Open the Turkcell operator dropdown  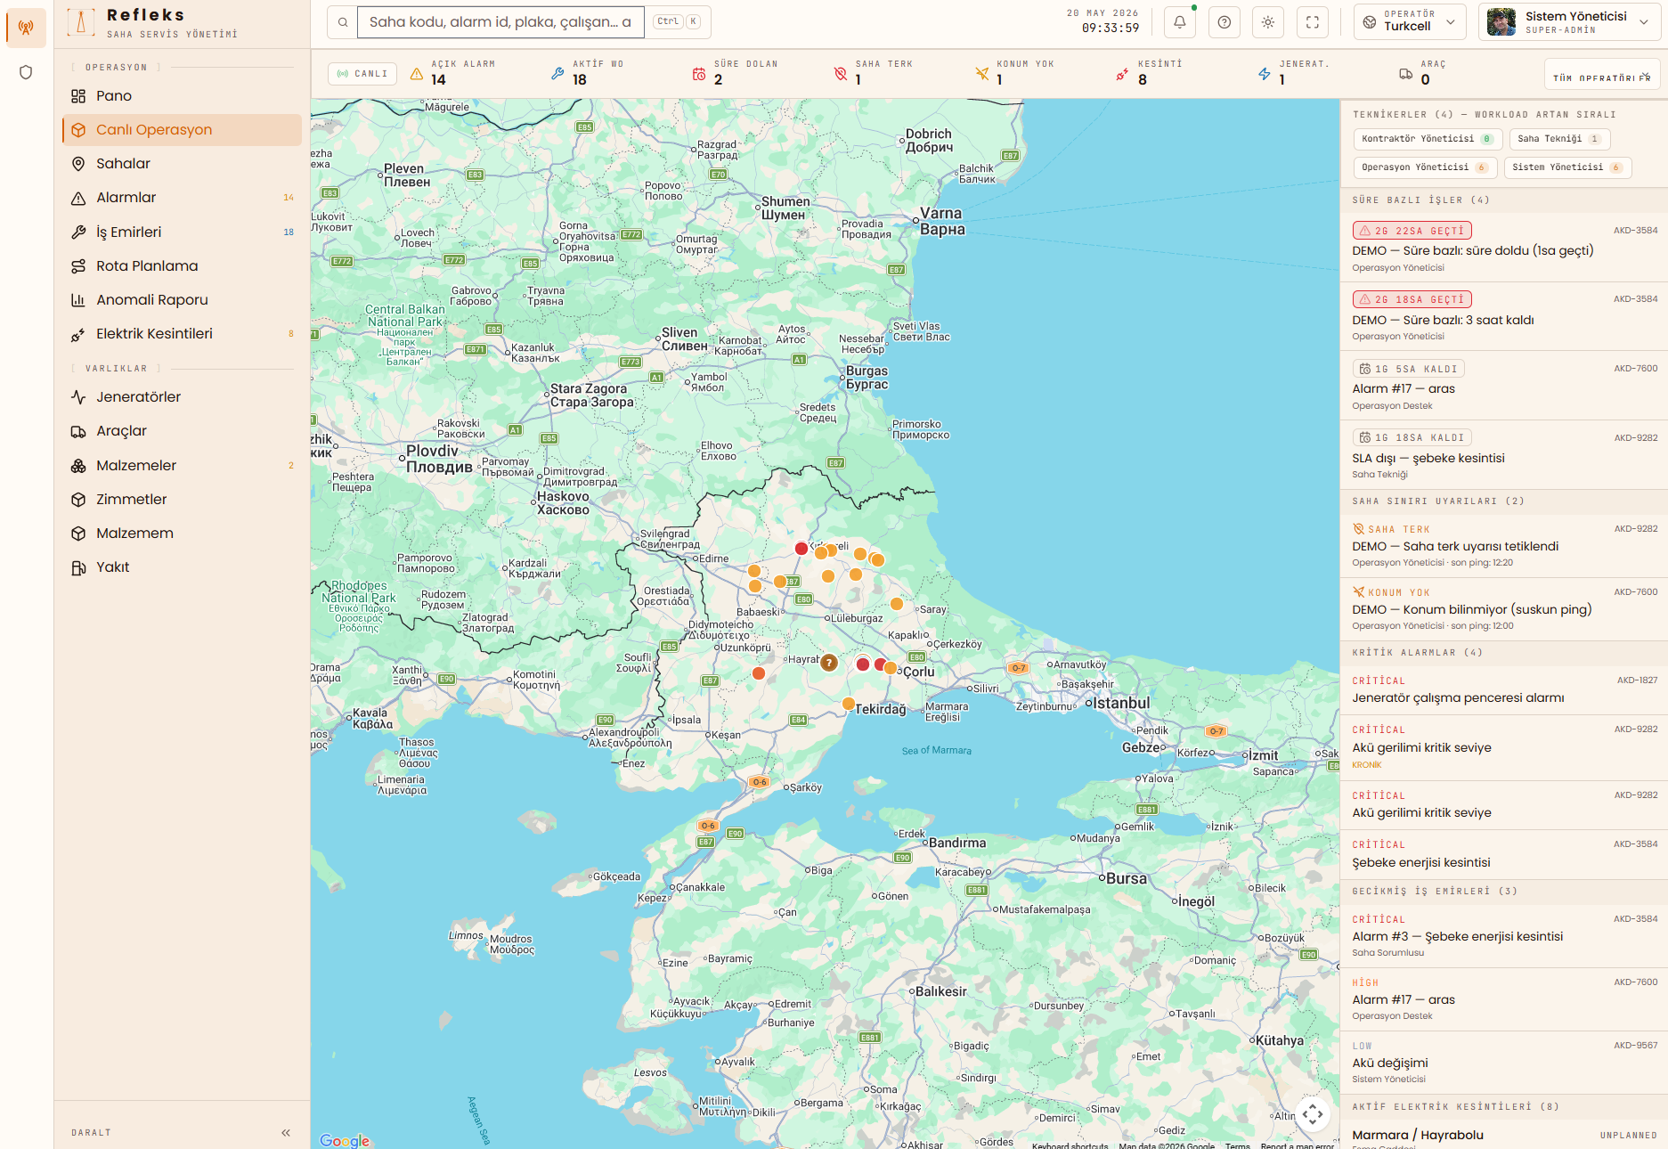coord(1410,22)
